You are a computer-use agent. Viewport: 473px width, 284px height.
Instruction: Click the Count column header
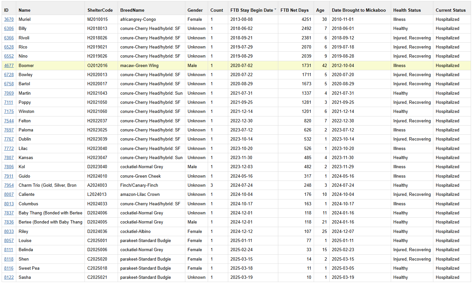click(217, 10)
